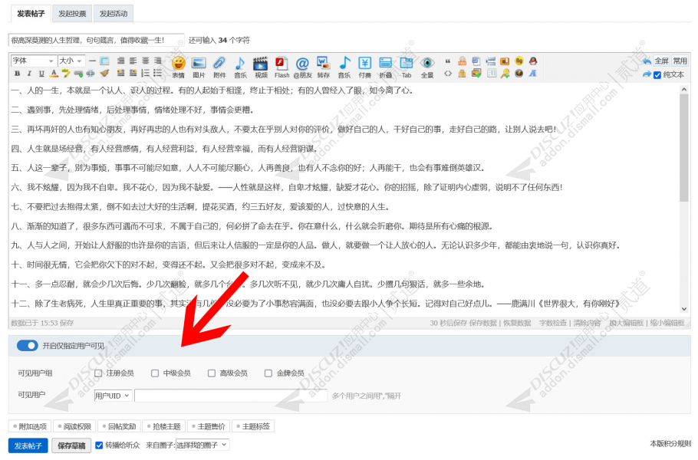Click the 字数检查 link

[x=553, y=323]
